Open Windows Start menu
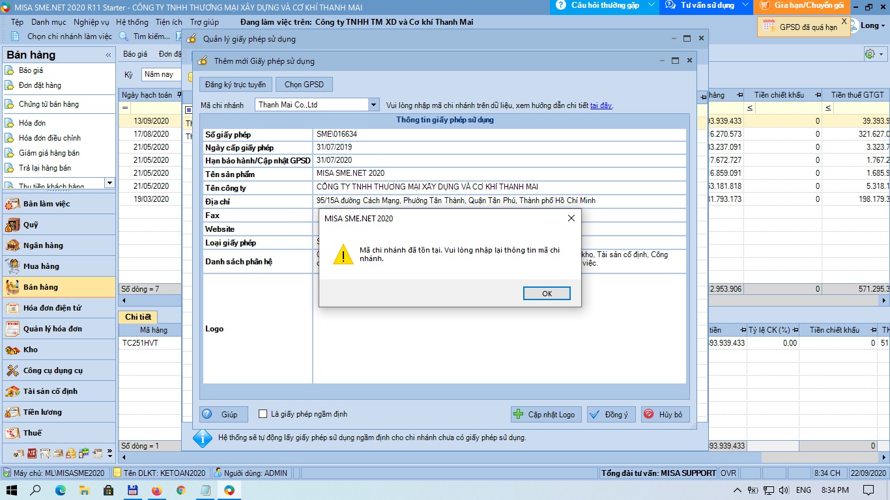 click(x=11, y=490)
